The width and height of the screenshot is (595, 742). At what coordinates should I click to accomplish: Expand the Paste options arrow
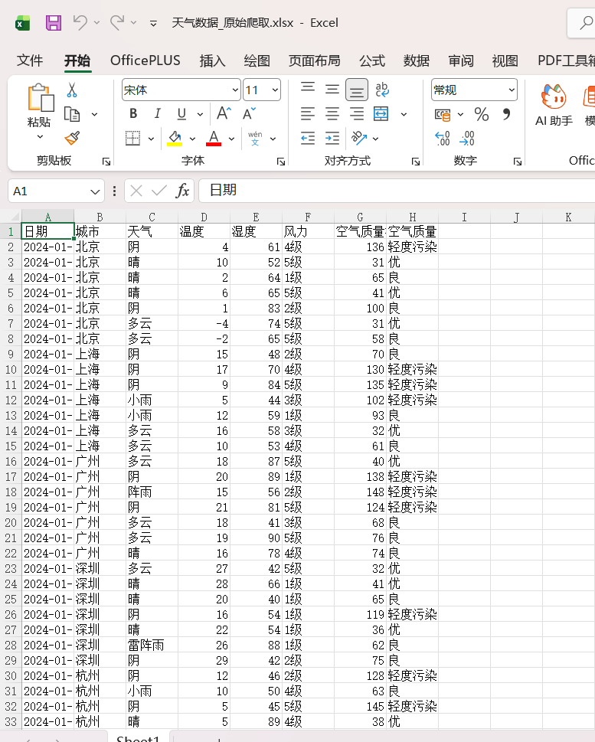coord(41,137)
